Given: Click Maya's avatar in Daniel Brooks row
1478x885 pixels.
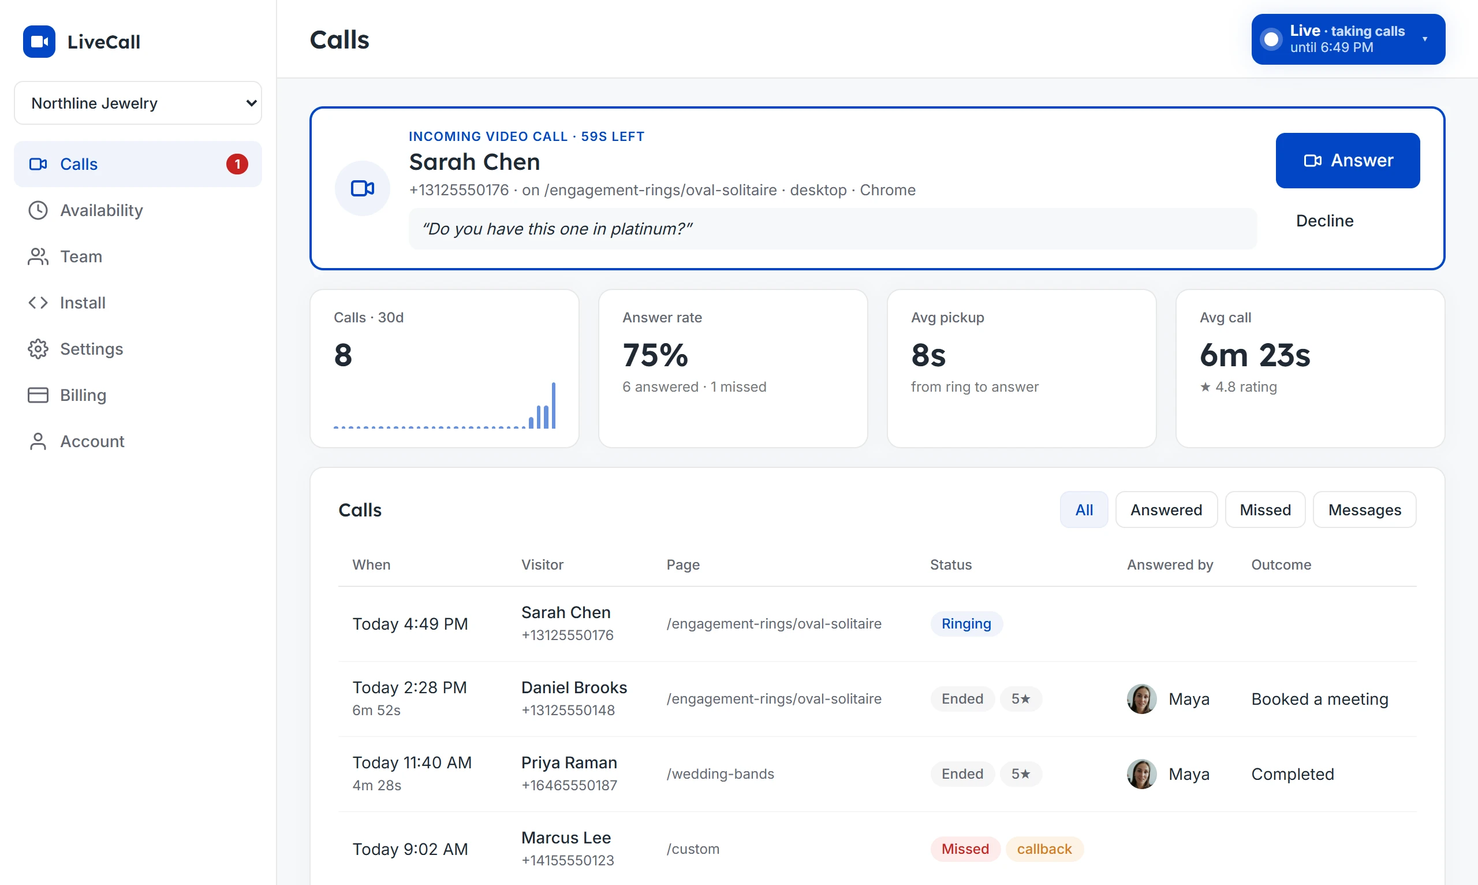Looking at the screenshot, I should coord(1141,699).
